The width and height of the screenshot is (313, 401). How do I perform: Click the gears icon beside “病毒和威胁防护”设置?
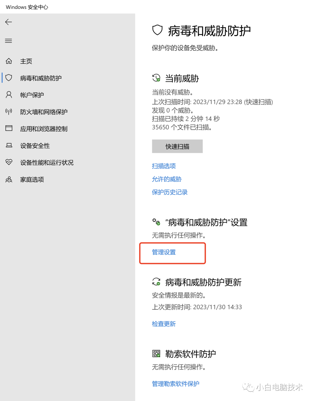coord(156,222)
